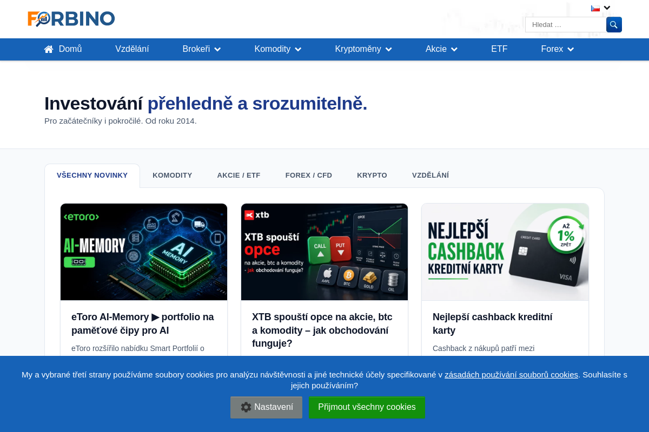Viewport: 649px width, 432px height.
Task: Expand the Kryptoměny dropdown chevron
Action: (388, 50)
